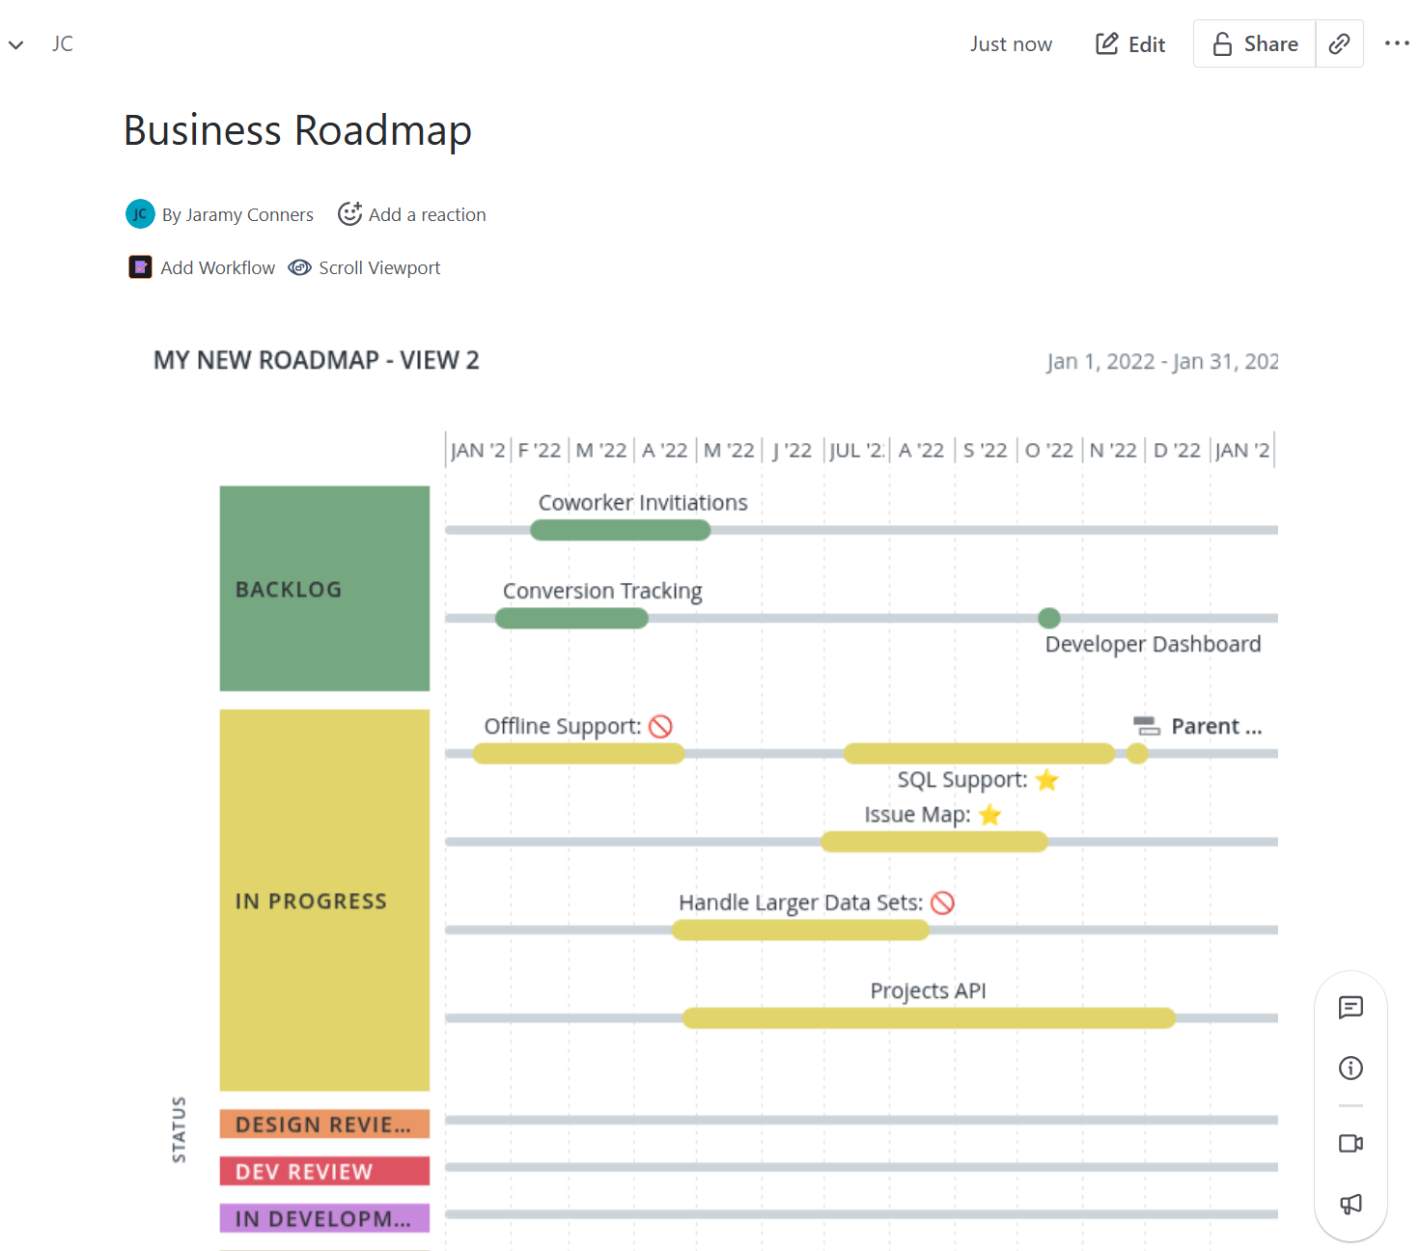Collapse the page header chevron
The width and height of the screenshot is (1420, 1251).
[15, 44]
